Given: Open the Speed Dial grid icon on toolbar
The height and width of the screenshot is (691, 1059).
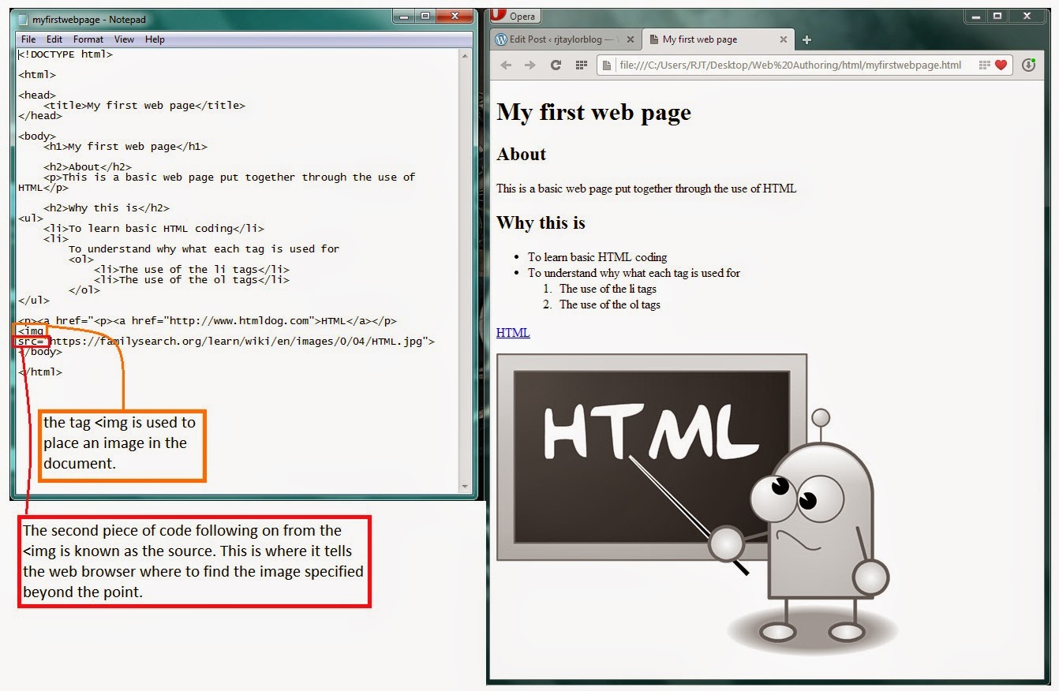Looking at the screenshot, I should 581,65.
